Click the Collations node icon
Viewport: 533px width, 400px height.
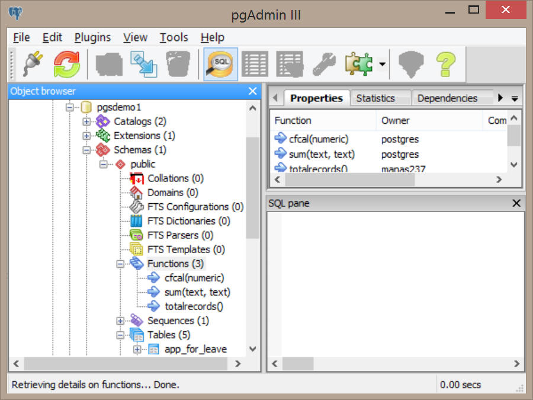137,178
